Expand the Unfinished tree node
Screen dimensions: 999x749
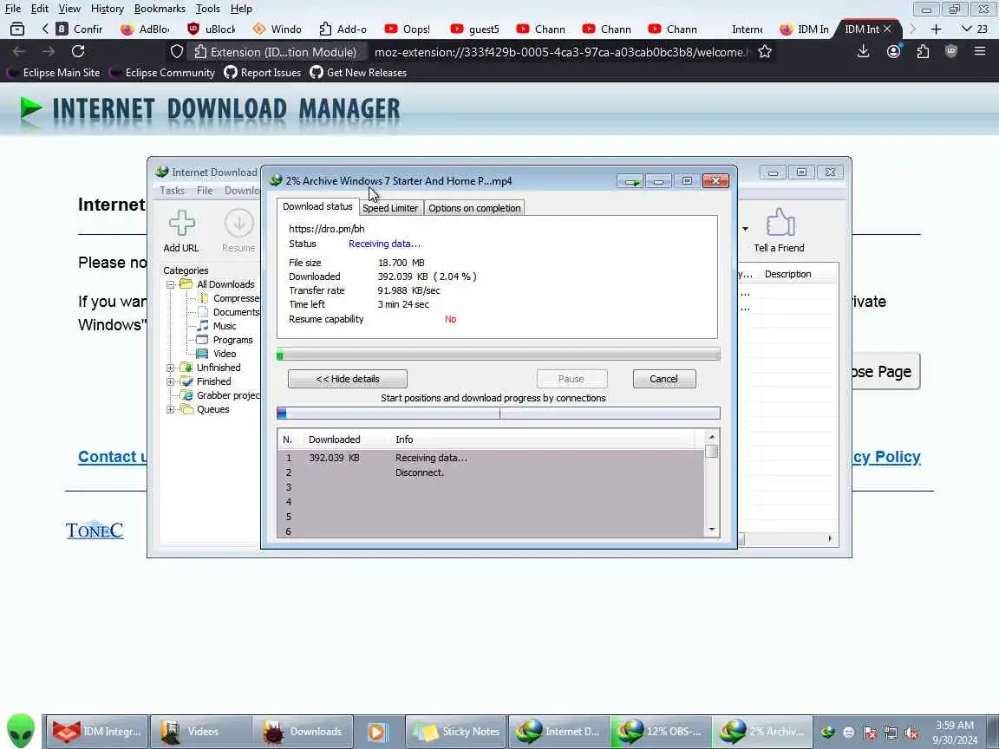pyautogui.click(x=170, y=368)
